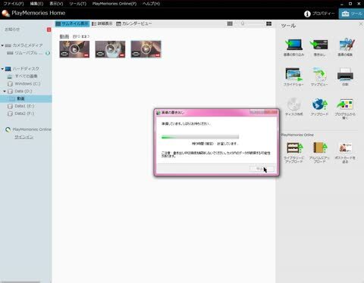Viewport: 364px width, 283px height.
Task: Click the export progress bar in dialog
Action: 200,137
